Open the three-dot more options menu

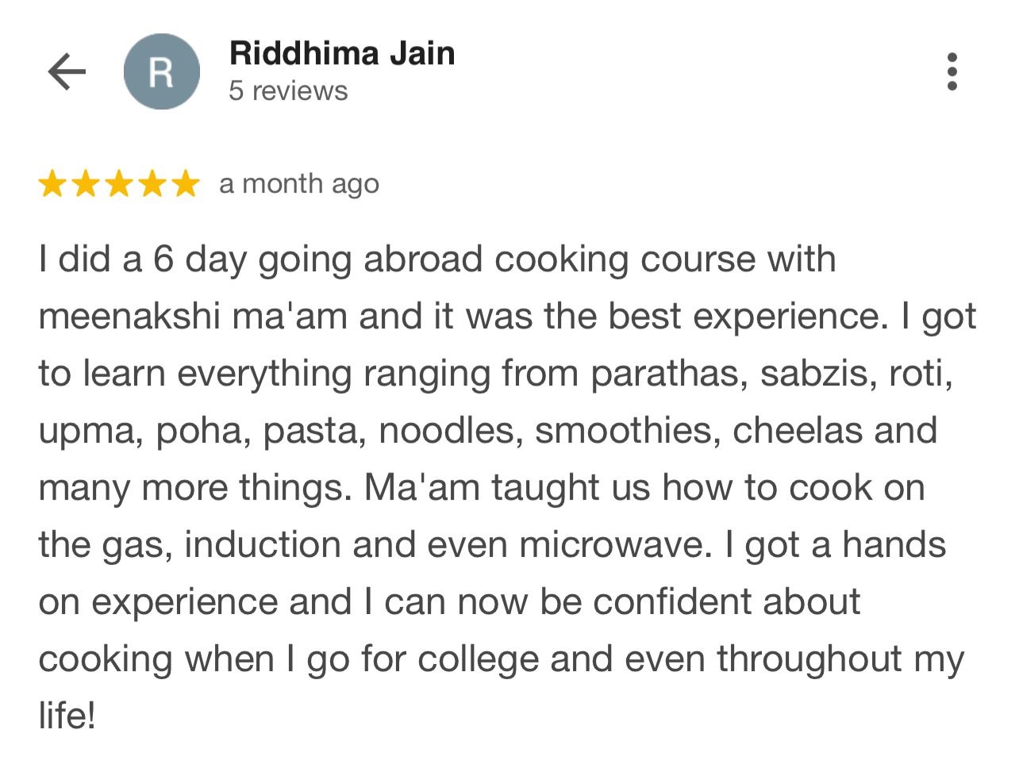coord(952,72)
